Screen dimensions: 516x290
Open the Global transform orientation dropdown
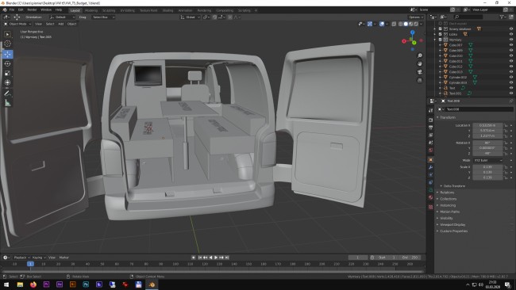[x=191, y=17]
